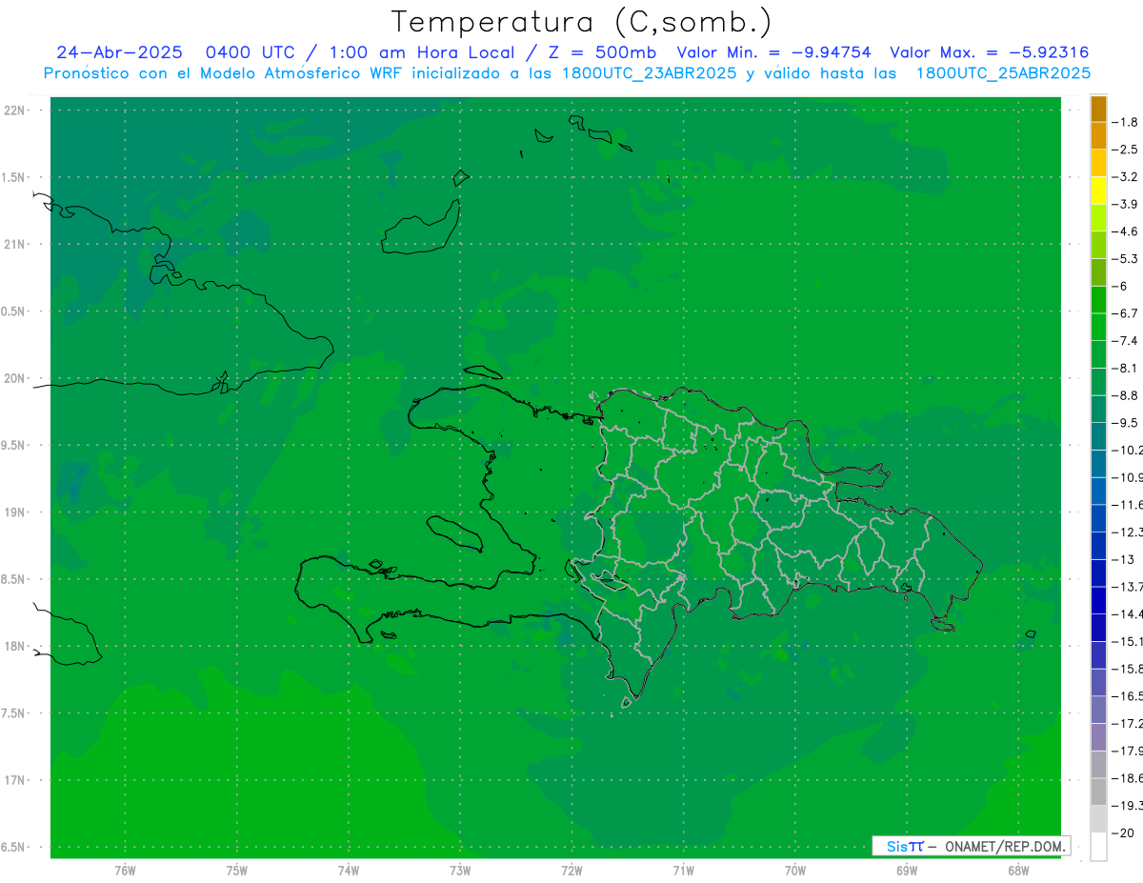
Task: Click the white bottom legend swatch
Action: [x=1098, y=847]
